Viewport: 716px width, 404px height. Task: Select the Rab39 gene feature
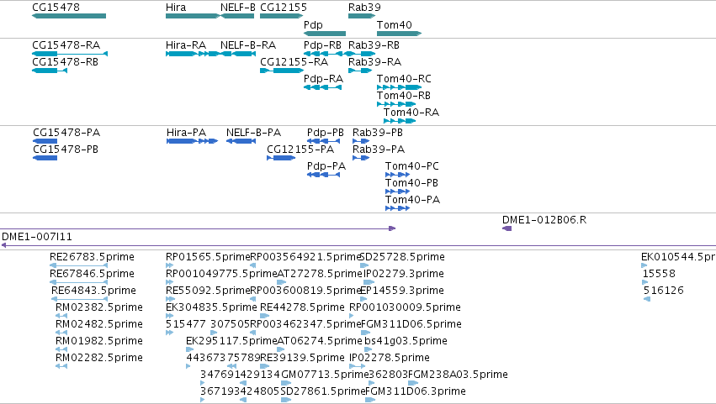tap(362, 16)
